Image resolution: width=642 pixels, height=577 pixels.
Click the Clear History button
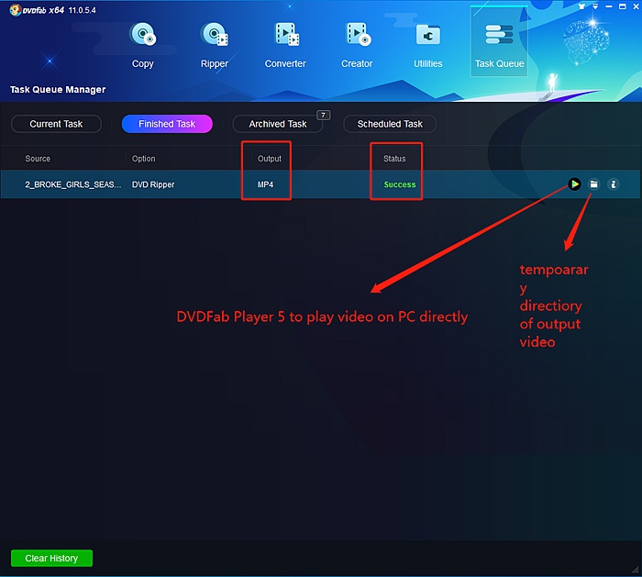click(x=51, y=558)
